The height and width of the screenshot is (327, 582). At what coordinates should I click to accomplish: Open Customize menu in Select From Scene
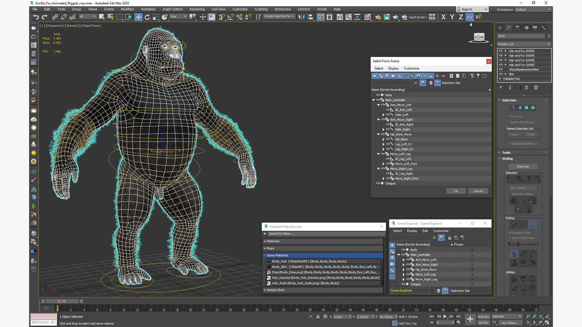pyautogui.click(x=411, y=68)
